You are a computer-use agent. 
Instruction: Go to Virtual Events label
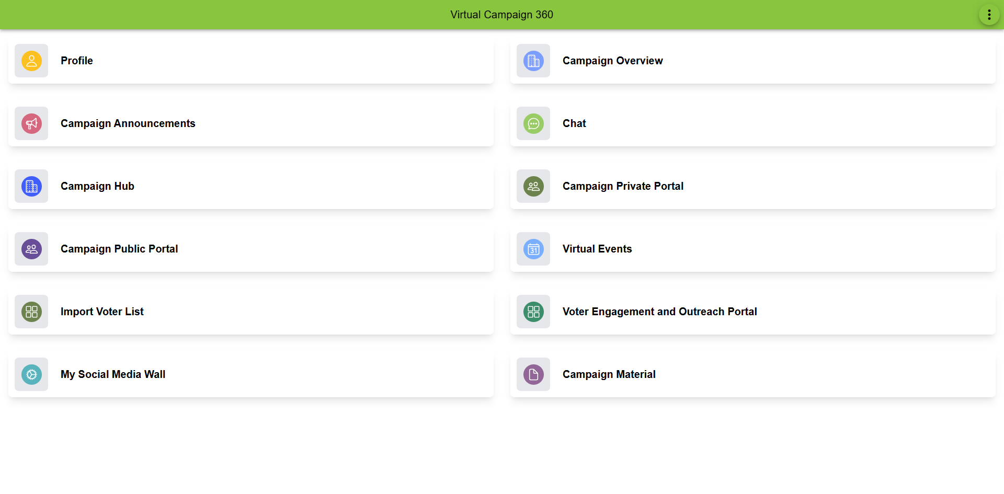[597, 249]
